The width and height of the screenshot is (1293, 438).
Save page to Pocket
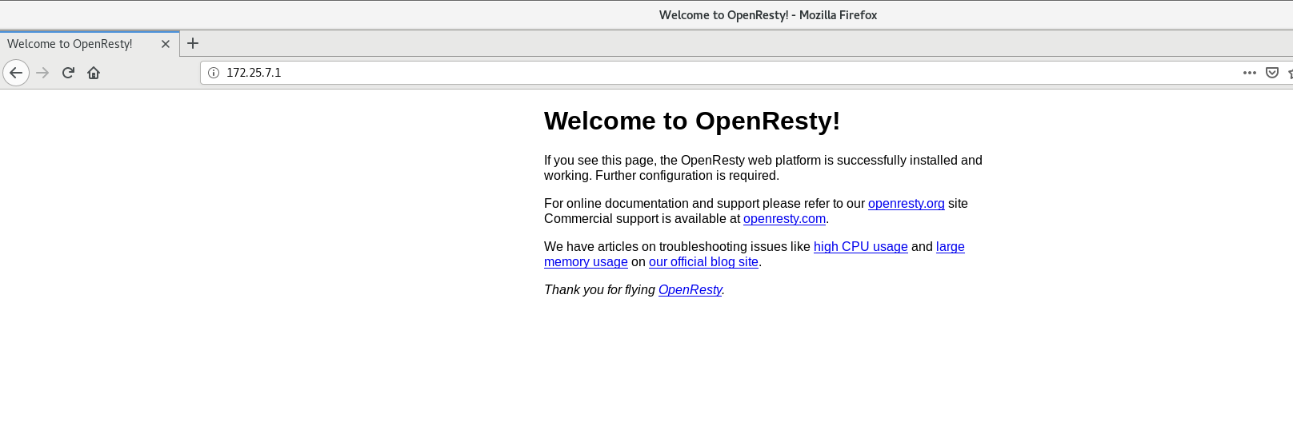(x=1272, y=73)
